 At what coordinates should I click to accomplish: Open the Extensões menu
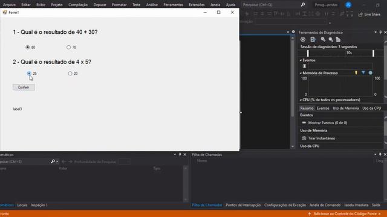pyautogui.click(x=197, y=5)
